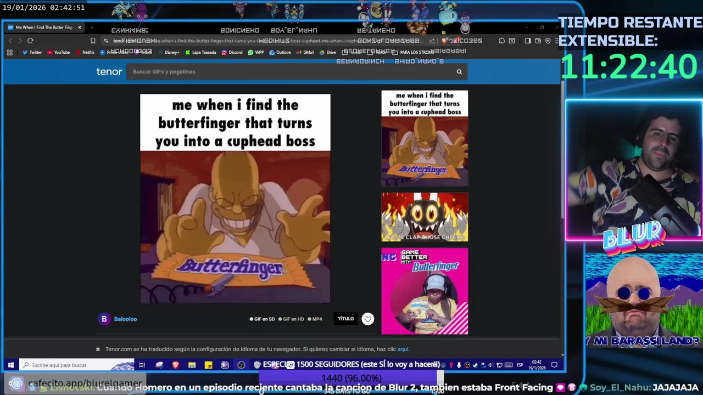Toggle the browser sidebar panel icon

pos(528,41)
